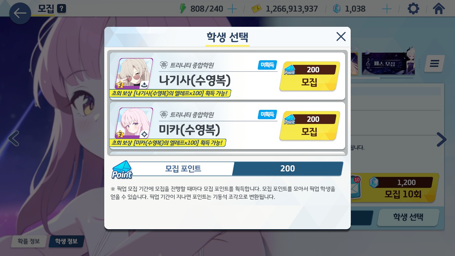
Task: Close the 학생 선택 dialog
Action: (x=341, y=37)
